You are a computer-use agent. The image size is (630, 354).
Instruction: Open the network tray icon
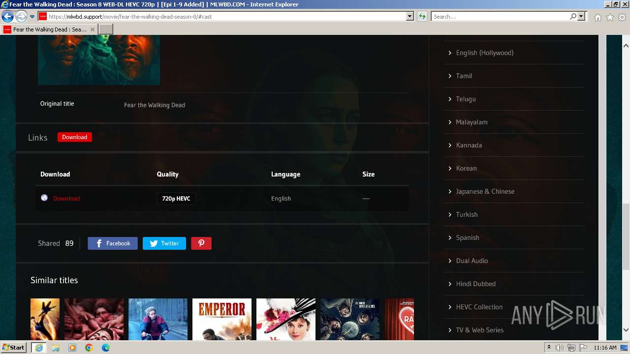coord(571,348)
